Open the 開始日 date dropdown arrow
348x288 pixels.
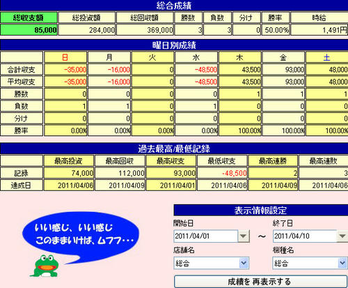(244, 236)
